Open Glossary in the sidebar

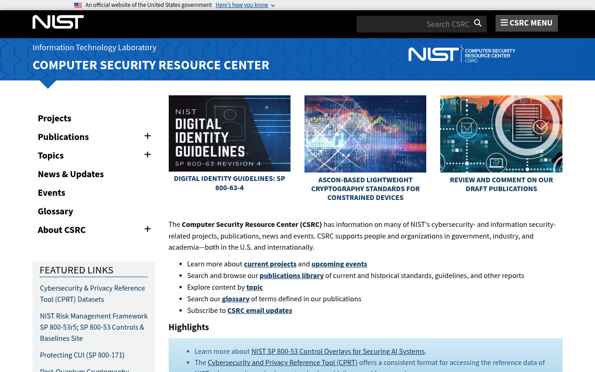click(55, 211)
